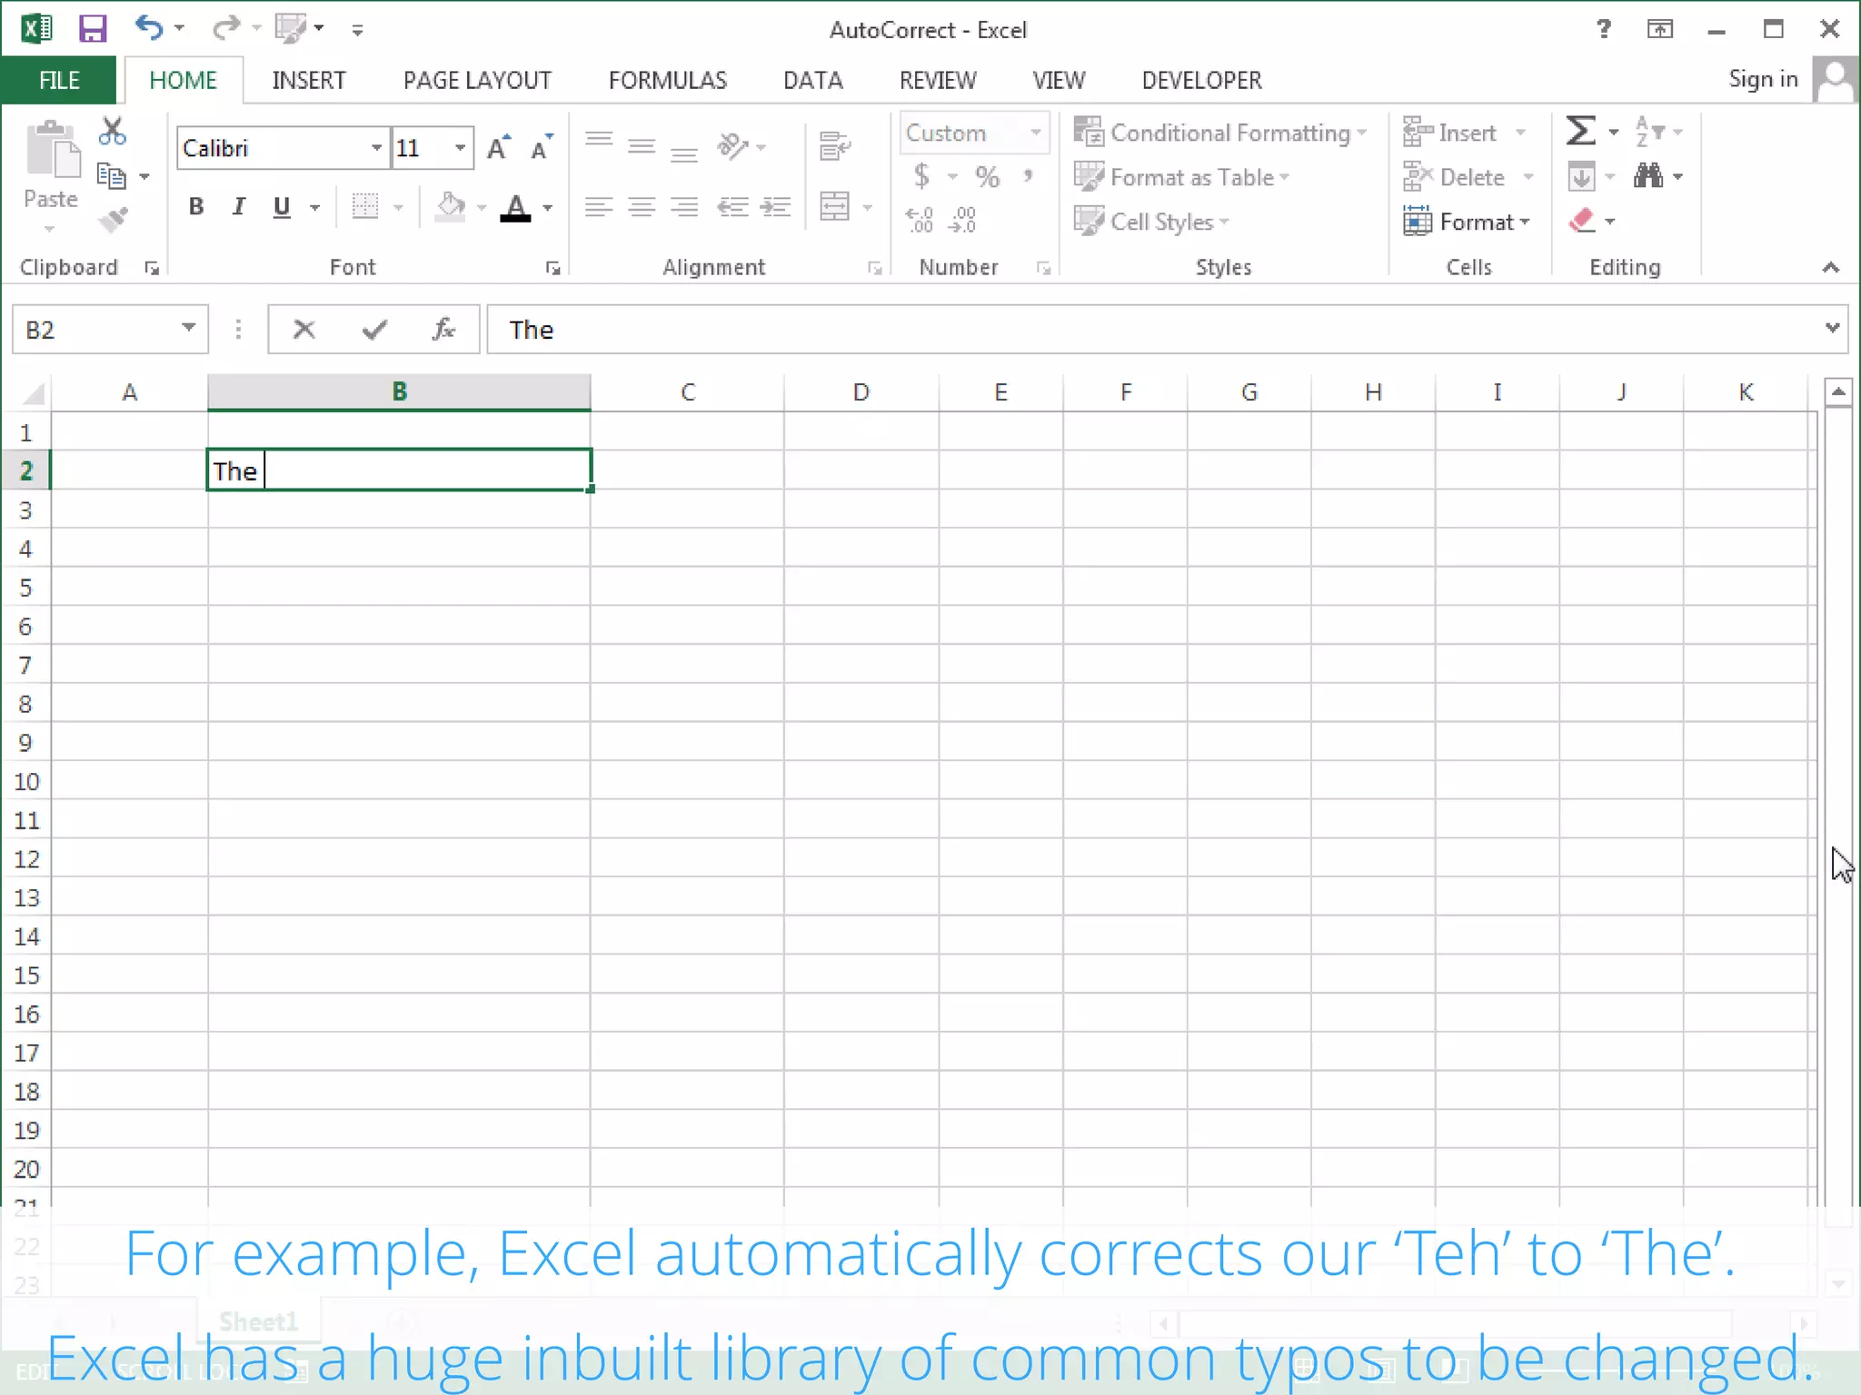Toggle Center alignment for text
Screen dimensions: 1861x1395
click(x=642, y=207)
